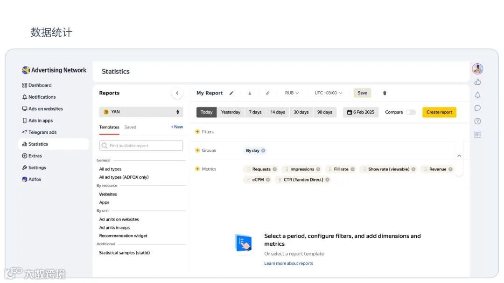Remove the By day group chip
The image size is (504, 283).
point(263,151)
